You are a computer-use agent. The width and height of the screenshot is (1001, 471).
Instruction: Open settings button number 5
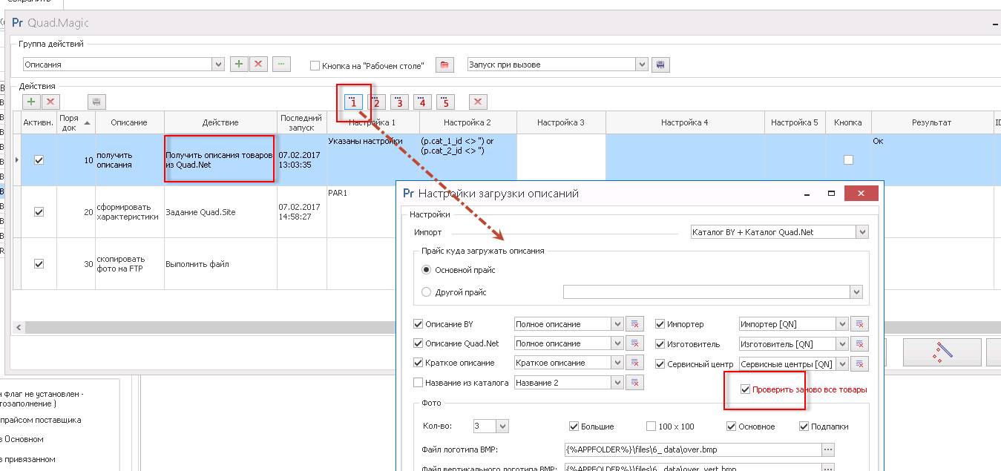click(x=445, y=102)
